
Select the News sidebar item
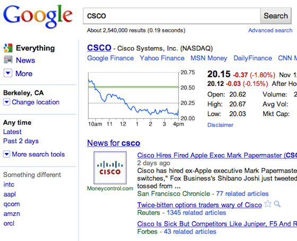25,60
